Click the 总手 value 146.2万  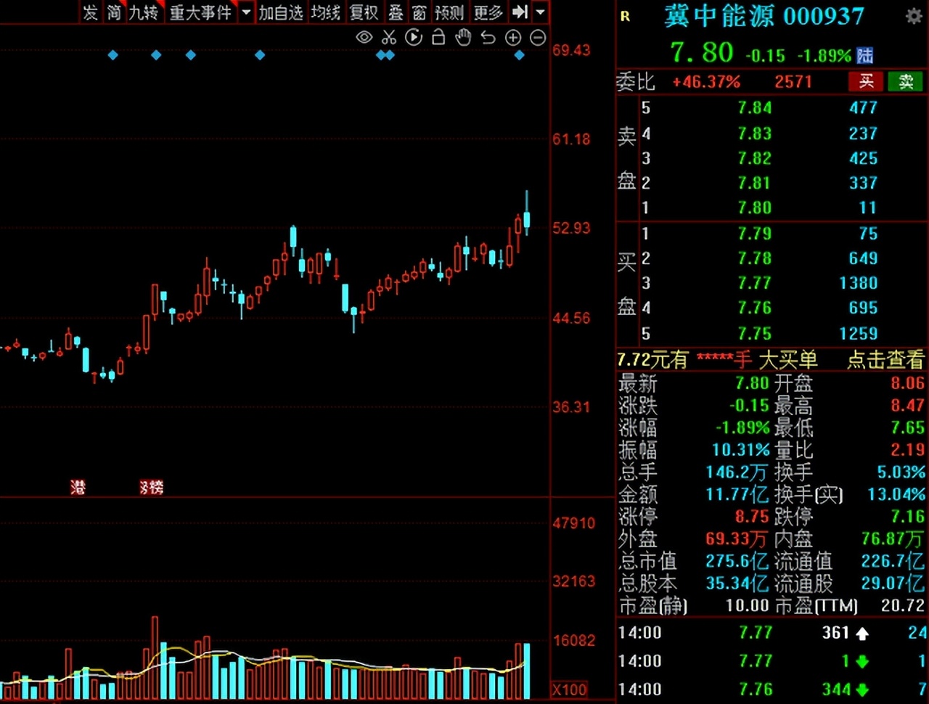point(737,472)
